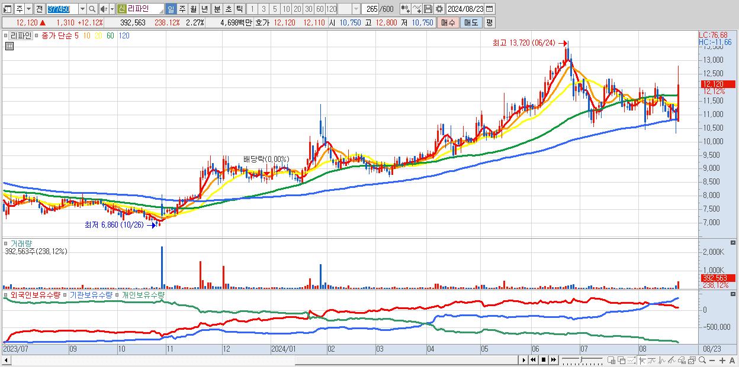Collapse the holdings panel via corner button
Screen dimensions: 739x367
[x=733, y=294]
